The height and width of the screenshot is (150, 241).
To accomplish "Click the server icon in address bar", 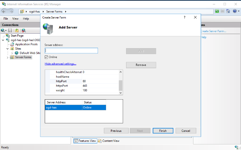I will (22, 11).
